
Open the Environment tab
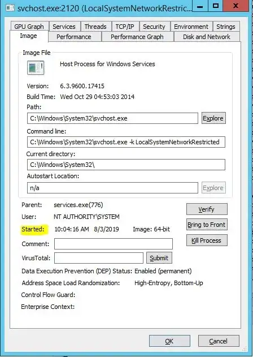(x=191, y=27)
